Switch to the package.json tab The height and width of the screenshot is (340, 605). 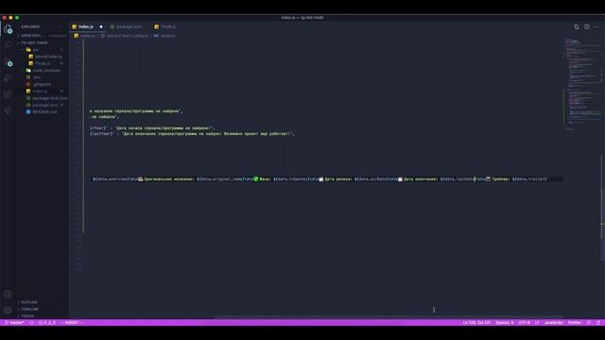tap(129, 26)
